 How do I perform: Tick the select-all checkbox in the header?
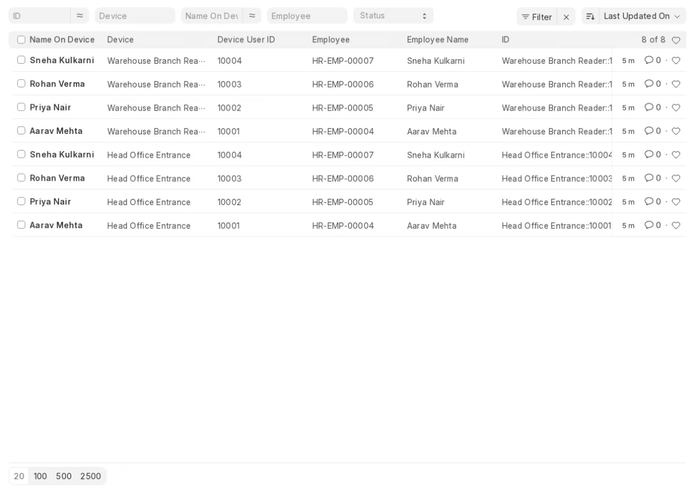point(21,39)
